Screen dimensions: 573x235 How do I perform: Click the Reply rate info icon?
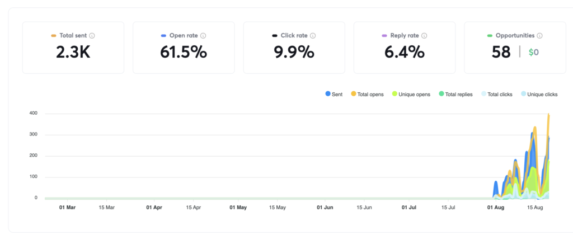(x=424, y=36)
